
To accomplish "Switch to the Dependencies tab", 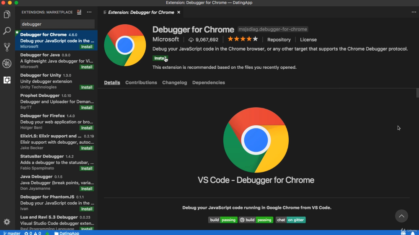I will pyautogui.click(x=208, y=83).
